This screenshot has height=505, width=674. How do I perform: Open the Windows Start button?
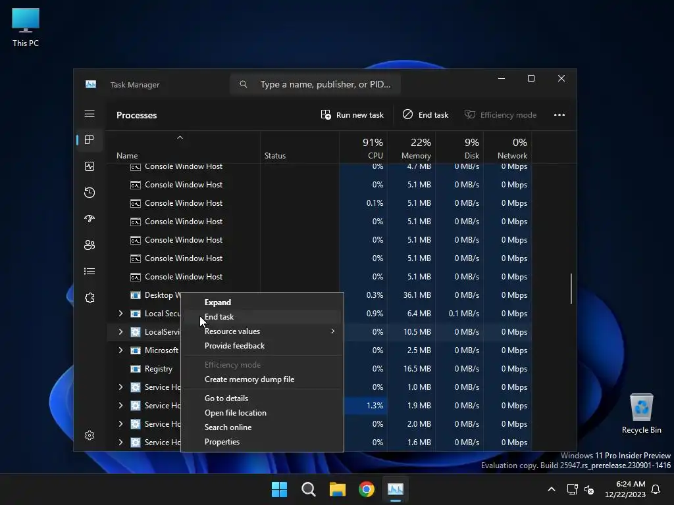[279, 489]
